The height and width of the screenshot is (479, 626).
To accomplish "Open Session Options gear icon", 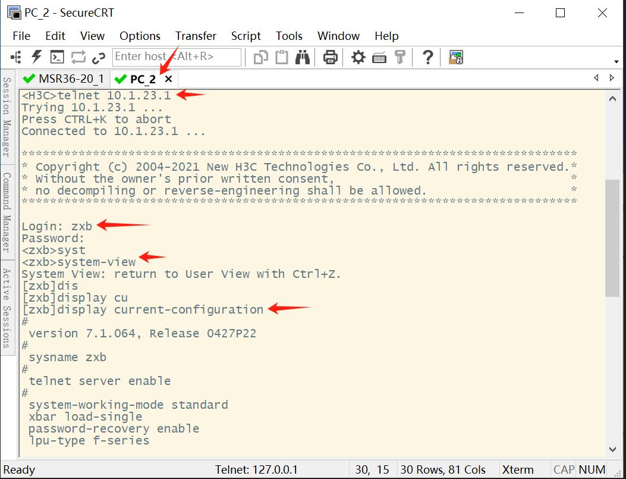I will click(358, 57).
